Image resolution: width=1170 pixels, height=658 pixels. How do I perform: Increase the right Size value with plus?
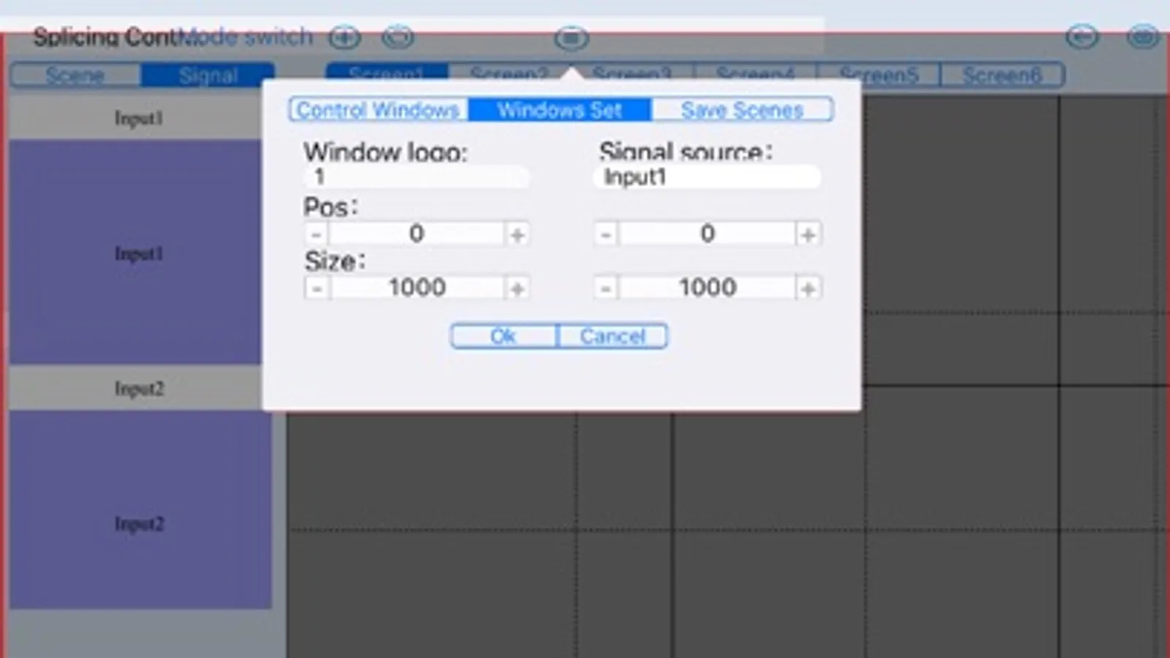pyautogui.click(x=808, y=288)
